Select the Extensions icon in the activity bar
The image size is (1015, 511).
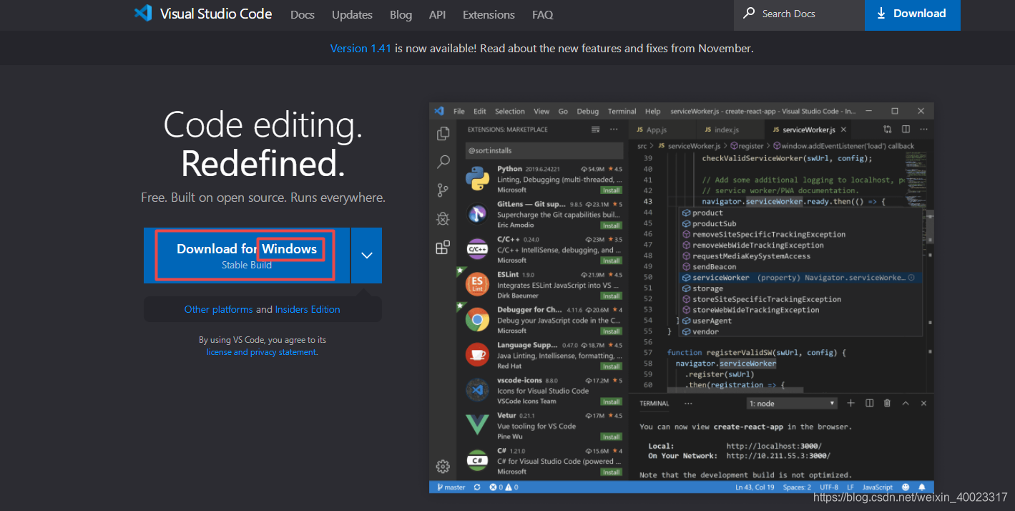click(443, 248)
